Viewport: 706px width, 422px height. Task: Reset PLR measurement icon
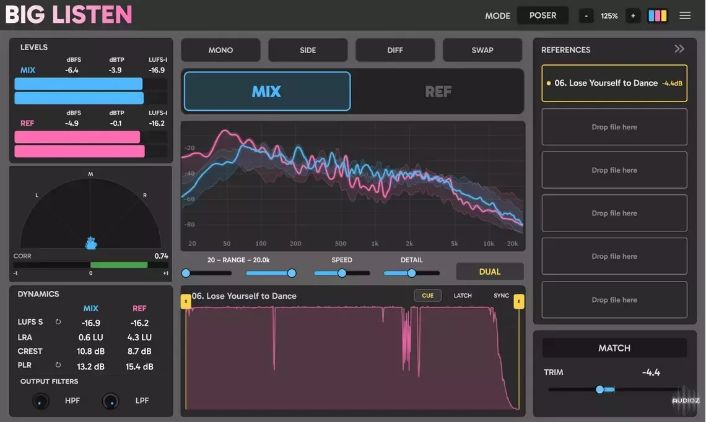click(58, 365)
